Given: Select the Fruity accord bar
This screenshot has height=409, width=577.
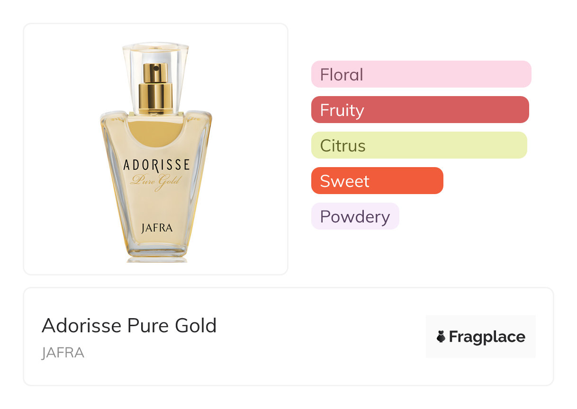Looking at the screenshot, I should (x=420, y=110).
